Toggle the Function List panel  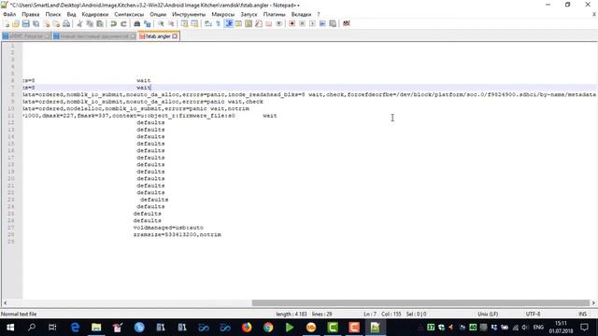coord(259,23)
